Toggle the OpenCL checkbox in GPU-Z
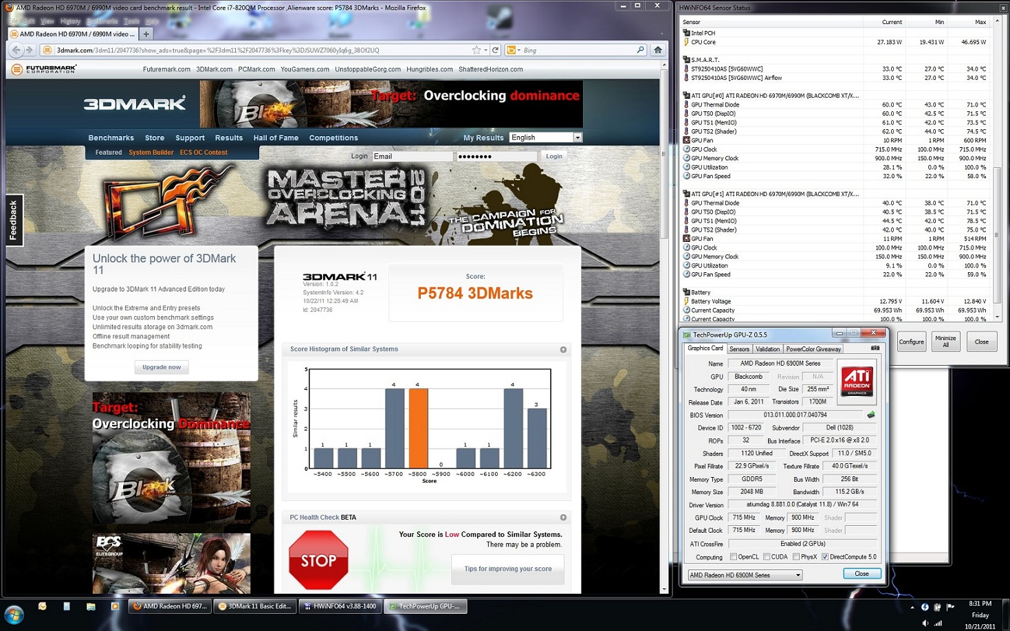Image resolution: width=1010 pixels, height=631 pixels. [x=734, y=557]
